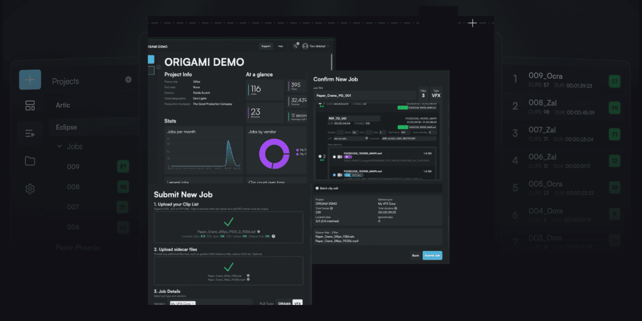Click the circle plus beside sidebar tiles
Image resolution: width=642 pixels, height=321 pixels.
point(158,67)
